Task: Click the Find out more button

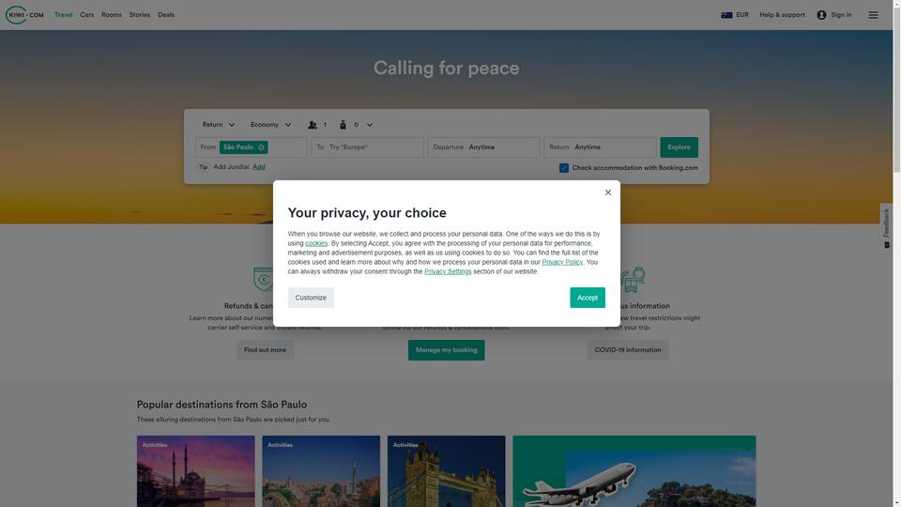Action: pos(265,350)
